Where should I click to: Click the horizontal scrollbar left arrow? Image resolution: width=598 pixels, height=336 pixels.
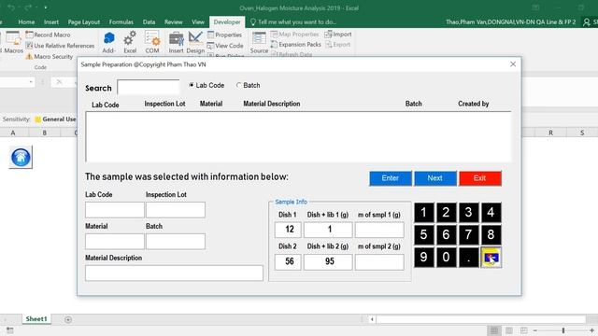[372, 319]
